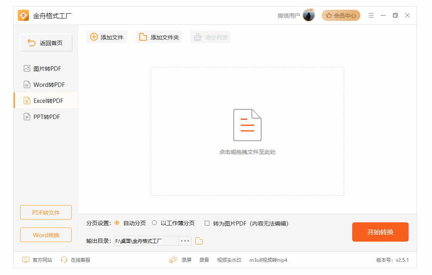
Task: Click the 添加文件 plus icon
Action: coord(93,37)
